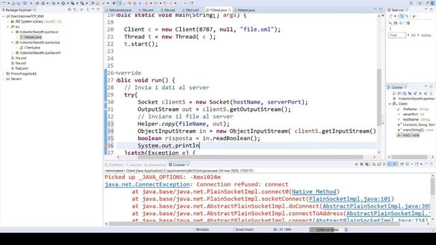The image size is (436, 245).
Task: Click the Categorized toggle in Task List toolbar
Action: tap(401, 16)
